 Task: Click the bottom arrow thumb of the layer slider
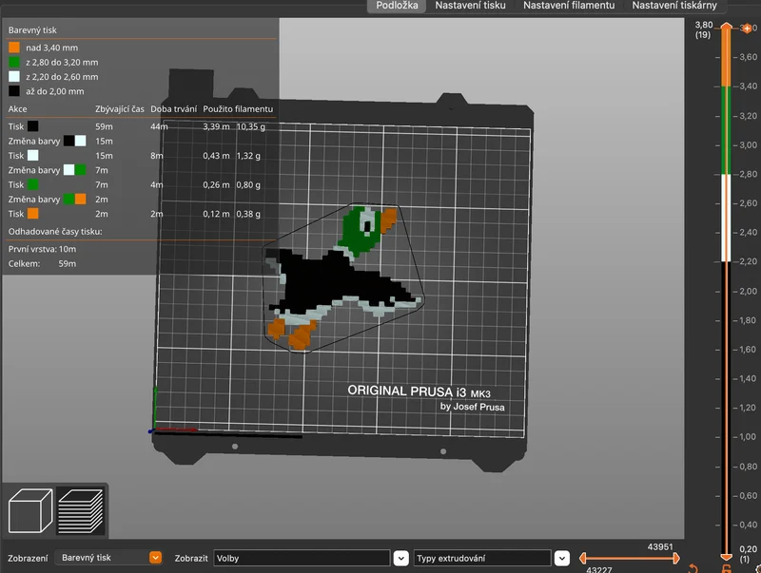(x=727, y=557)
